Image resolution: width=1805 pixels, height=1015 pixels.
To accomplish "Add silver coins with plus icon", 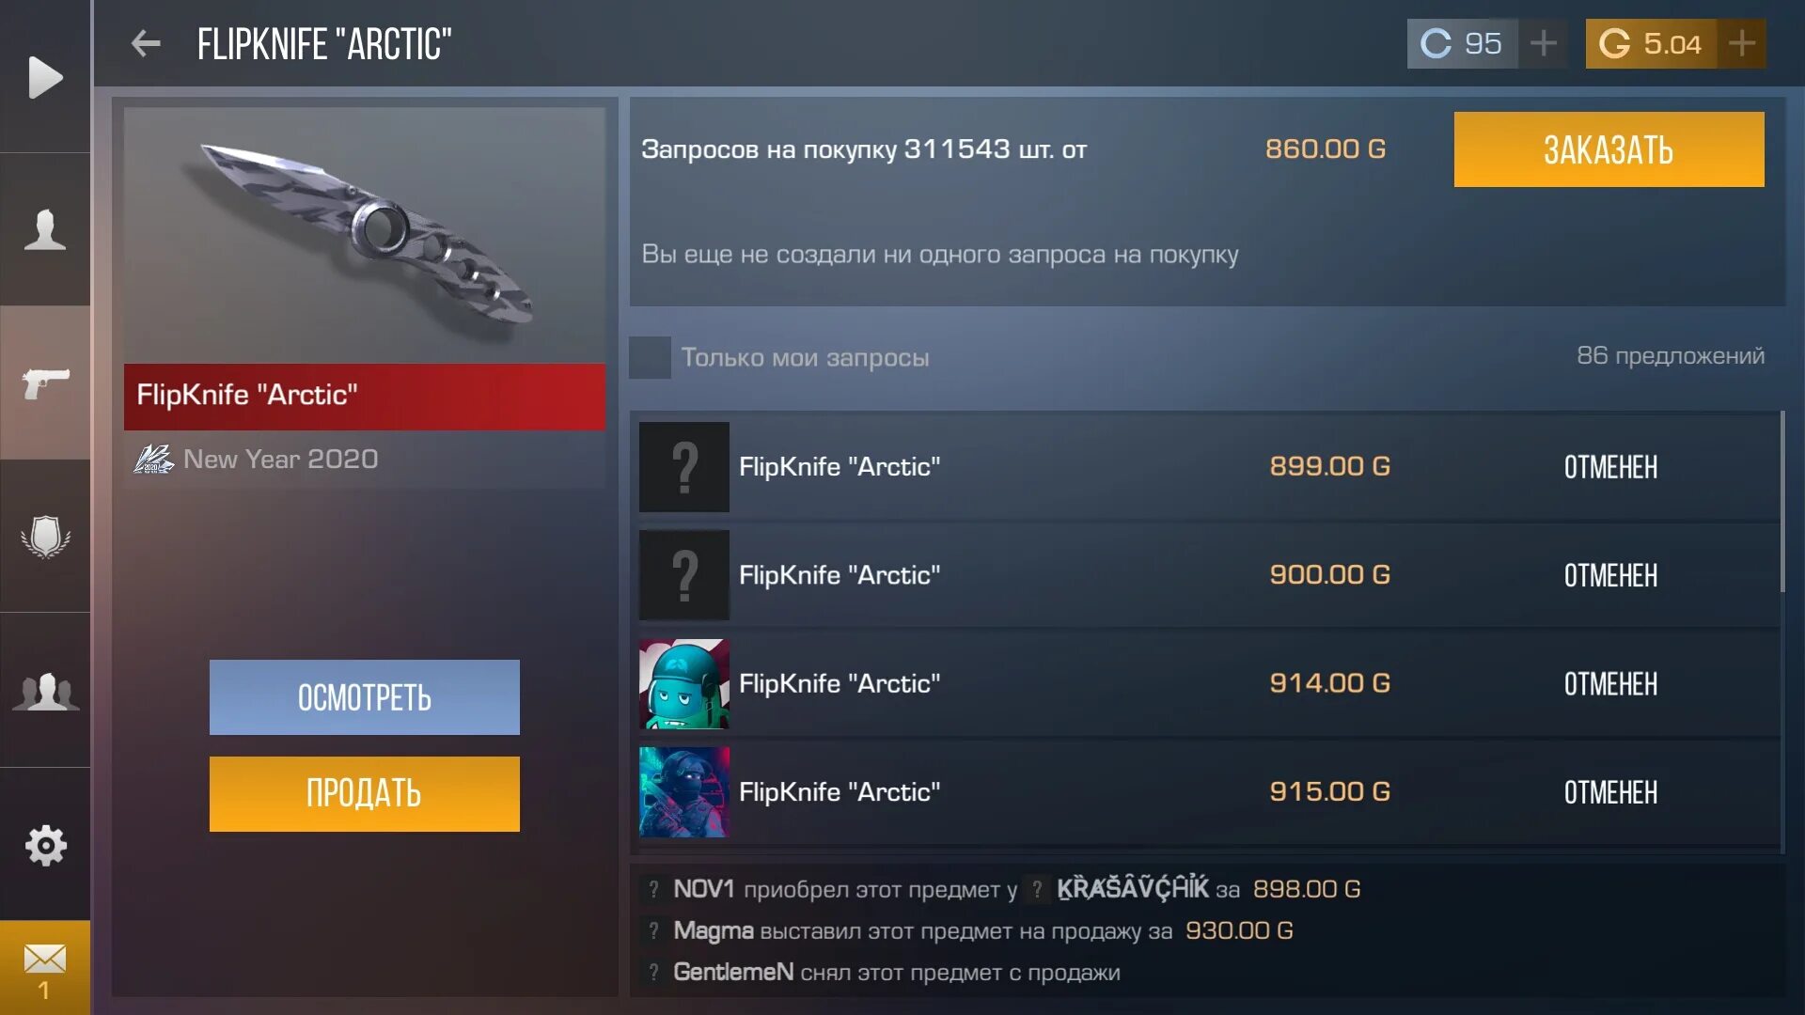I will pyautogui.click(x=1544, y=43).
